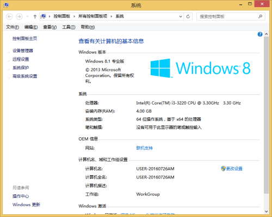Image resolution: width=272 pixels, height=217 pixels.
Task: Click 更改设置 link with shield
Action: (x=234, y=169)
